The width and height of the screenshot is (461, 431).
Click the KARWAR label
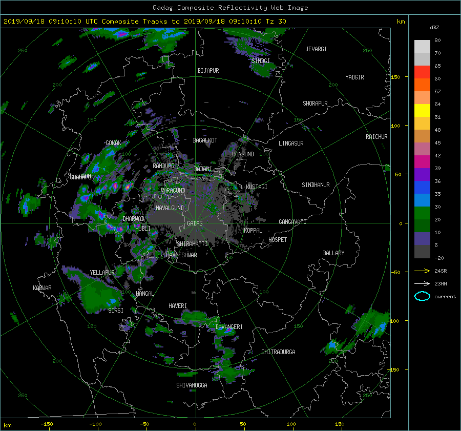(x=42, y=288)
